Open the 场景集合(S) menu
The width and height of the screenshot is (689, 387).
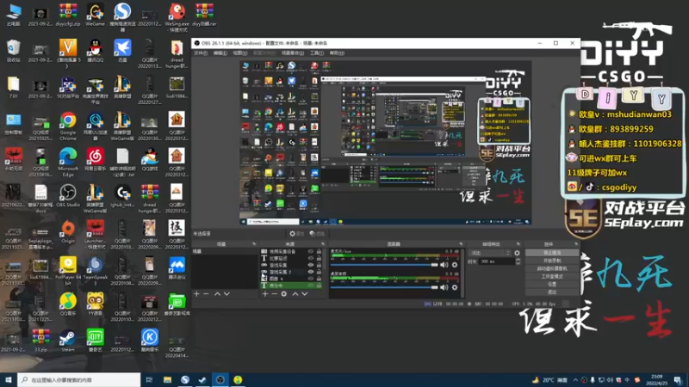point(293,53)
